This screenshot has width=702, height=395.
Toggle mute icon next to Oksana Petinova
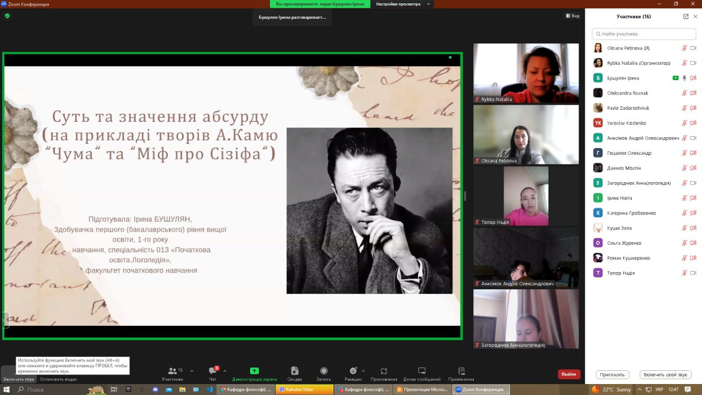point(684,48)
